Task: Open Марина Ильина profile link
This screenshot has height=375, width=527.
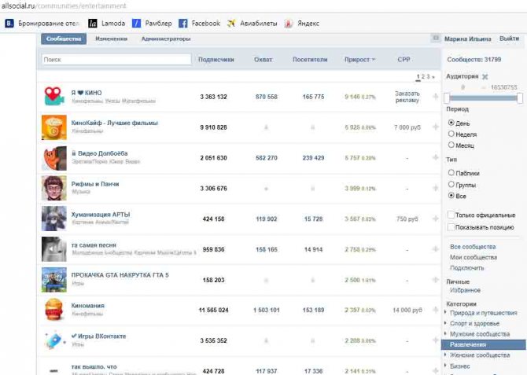Action: click(x=467, y=39)
